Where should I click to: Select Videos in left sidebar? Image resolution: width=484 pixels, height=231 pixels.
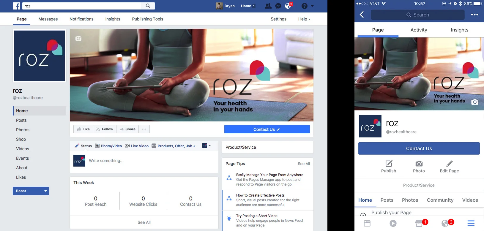click(23, 149)
